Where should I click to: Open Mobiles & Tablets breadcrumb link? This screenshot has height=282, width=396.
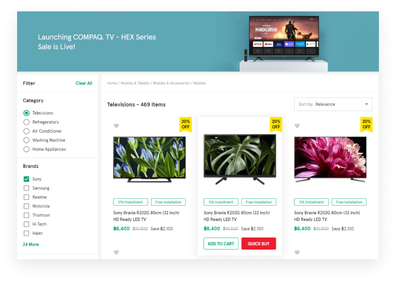tap(135, 83)
